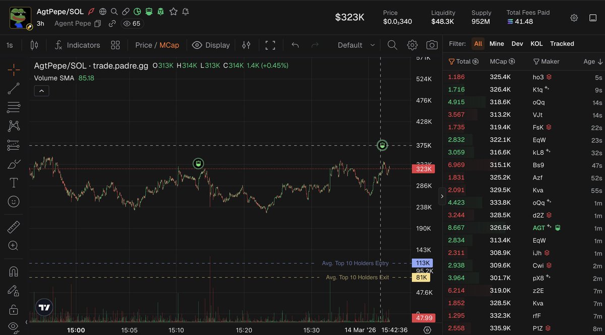Undo the last chart action
Image resolution: width=605 pixels, height=335 pixels.
(295, 45)
